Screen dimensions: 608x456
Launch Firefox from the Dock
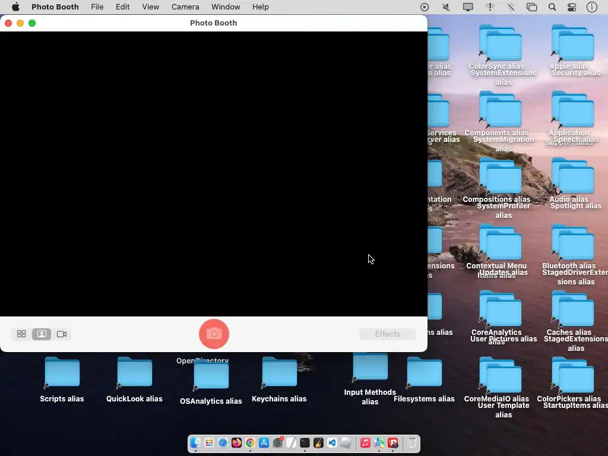tap(236, 442)
